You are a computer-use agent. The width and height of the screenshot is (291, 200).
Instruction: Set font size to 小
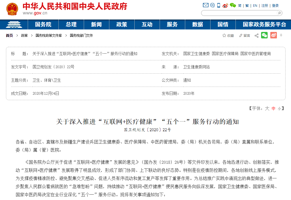[x=279, y=109]
